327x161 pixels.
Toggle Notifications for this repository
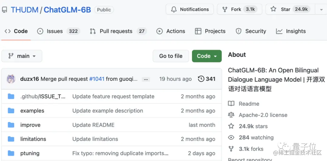[190, 9]
